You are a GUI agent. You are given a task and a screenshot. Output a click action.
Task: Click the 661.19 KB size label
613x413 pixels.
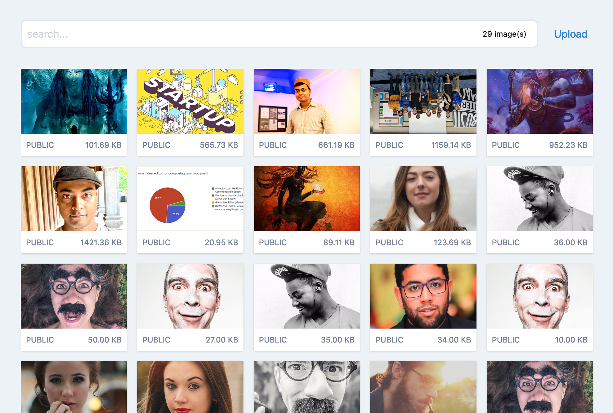(336, 145)
